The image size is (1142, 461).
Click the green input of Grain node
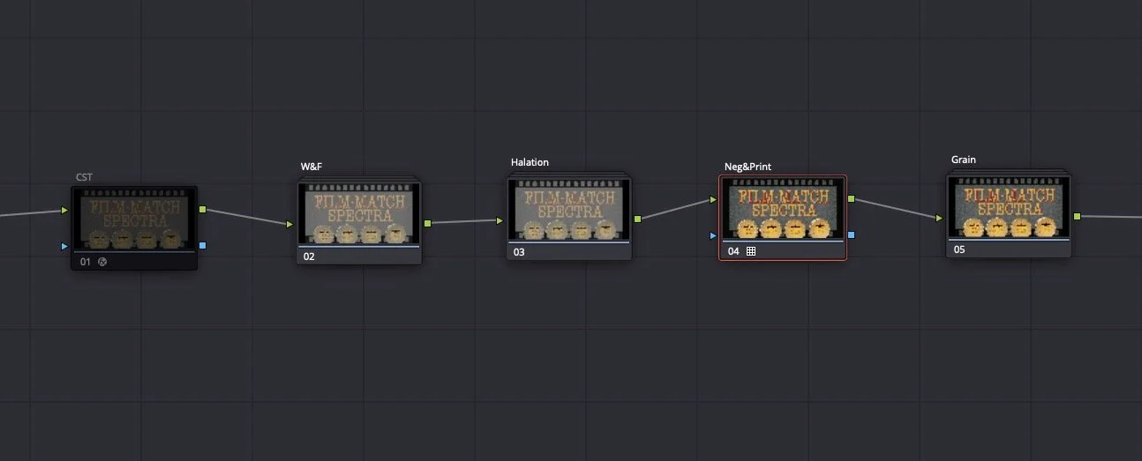click(940, 217)
